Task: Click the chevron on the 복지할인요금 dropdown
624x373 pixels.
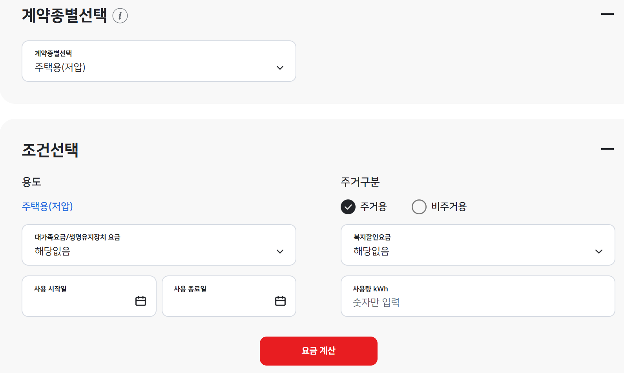Action: tap(599, 251)
